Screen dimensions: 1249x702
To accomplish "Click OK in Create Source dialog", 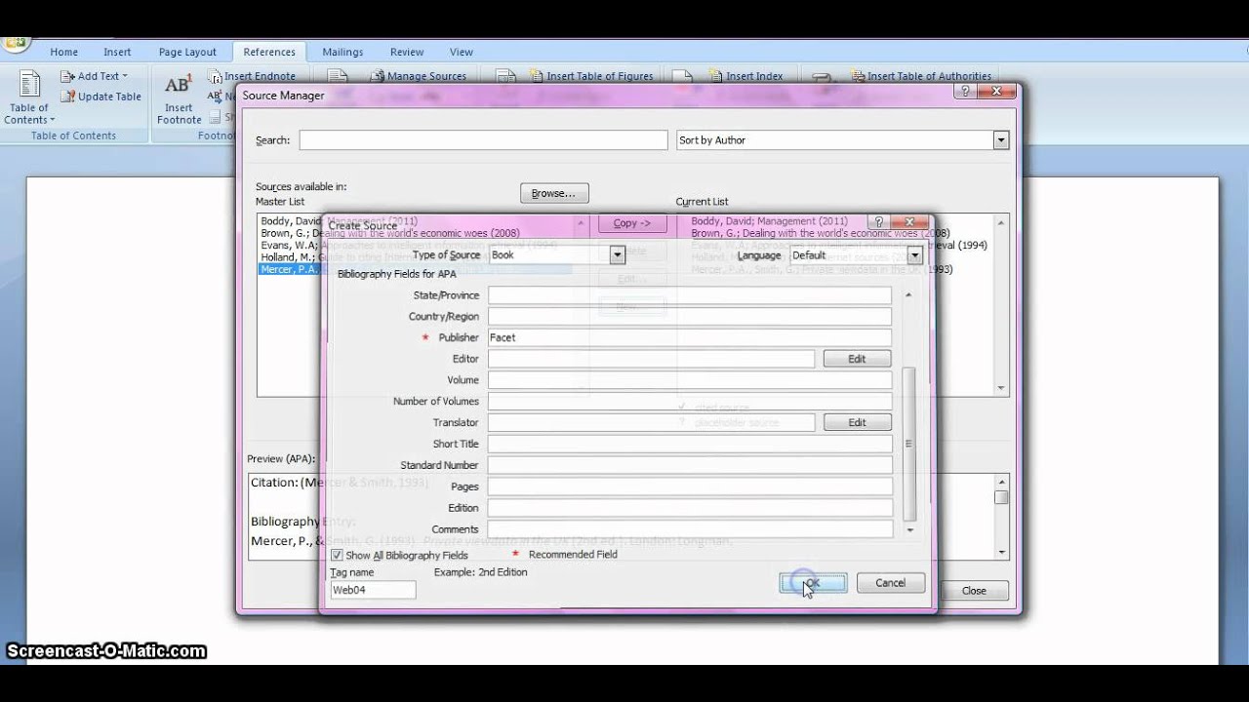I will click(x=813, y=583).
